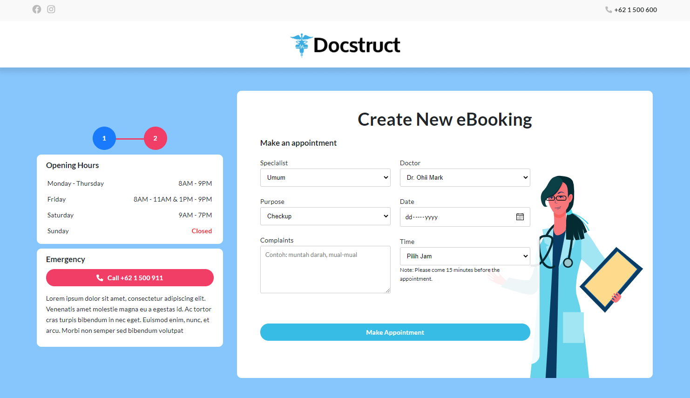Click the 8AM - 9PM hours value
This screenshot has width=690, height=398.
pos(195,183)
